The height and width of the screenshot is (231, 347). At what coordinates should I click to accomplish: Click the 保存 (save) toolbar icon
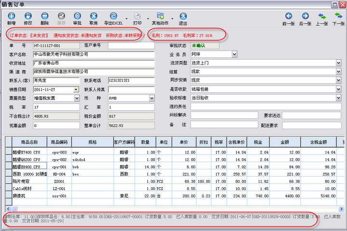click(x=61, y=16)
